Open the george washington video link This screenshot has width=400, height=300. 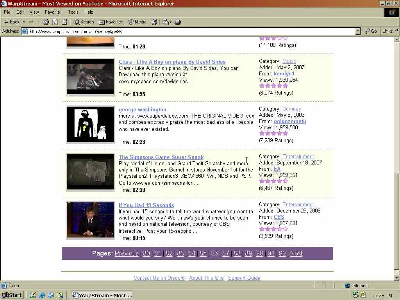pos(142,109)
